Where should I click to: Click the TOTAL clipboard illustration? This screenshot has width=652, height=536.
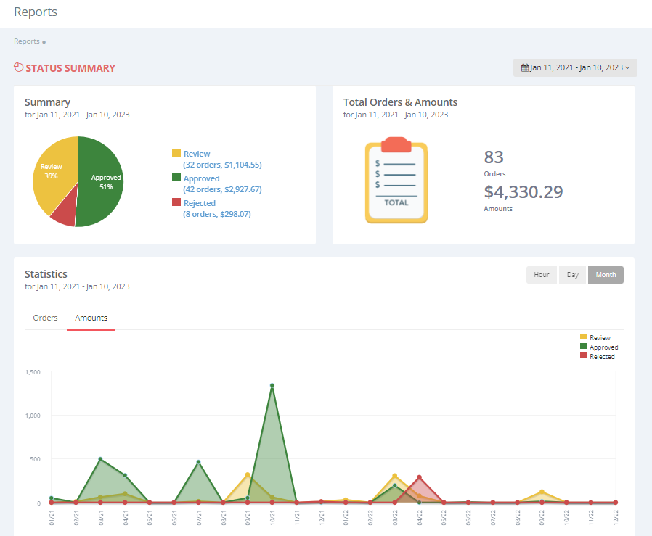pyautogui.click(x=396, y=179)
